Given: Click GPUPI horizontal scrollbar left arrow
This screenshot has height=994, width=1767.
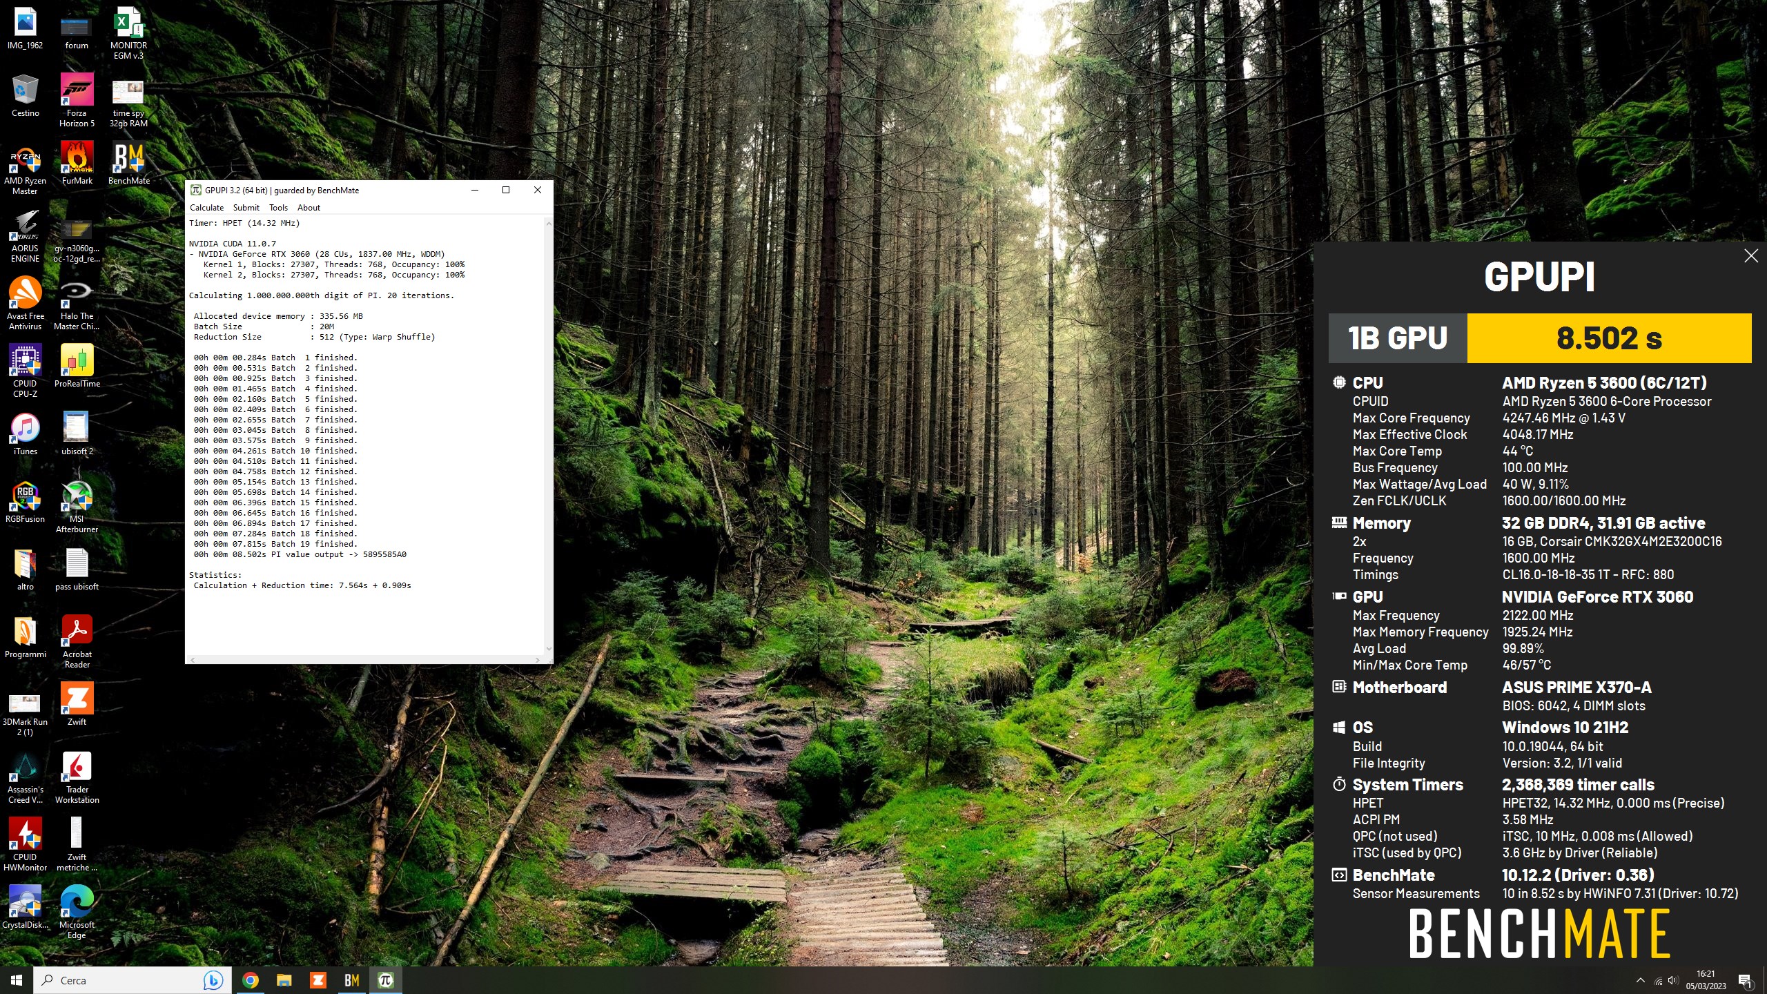Looking at the screenshot, I should pyautogui.click(x=192, y=660).
